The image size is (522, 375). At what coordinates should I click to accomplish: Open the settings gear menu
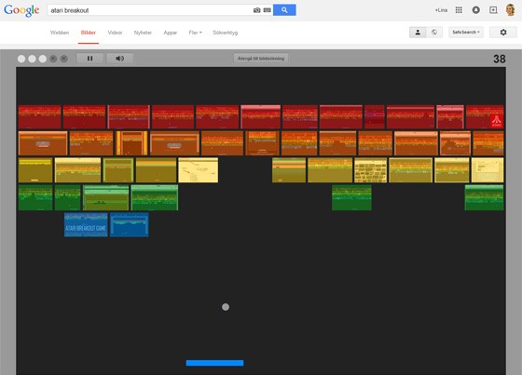click(503, 33)
